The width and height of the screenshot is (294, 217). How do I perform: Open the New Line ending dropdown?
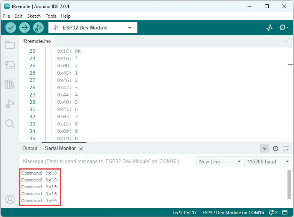pos(220,162)
